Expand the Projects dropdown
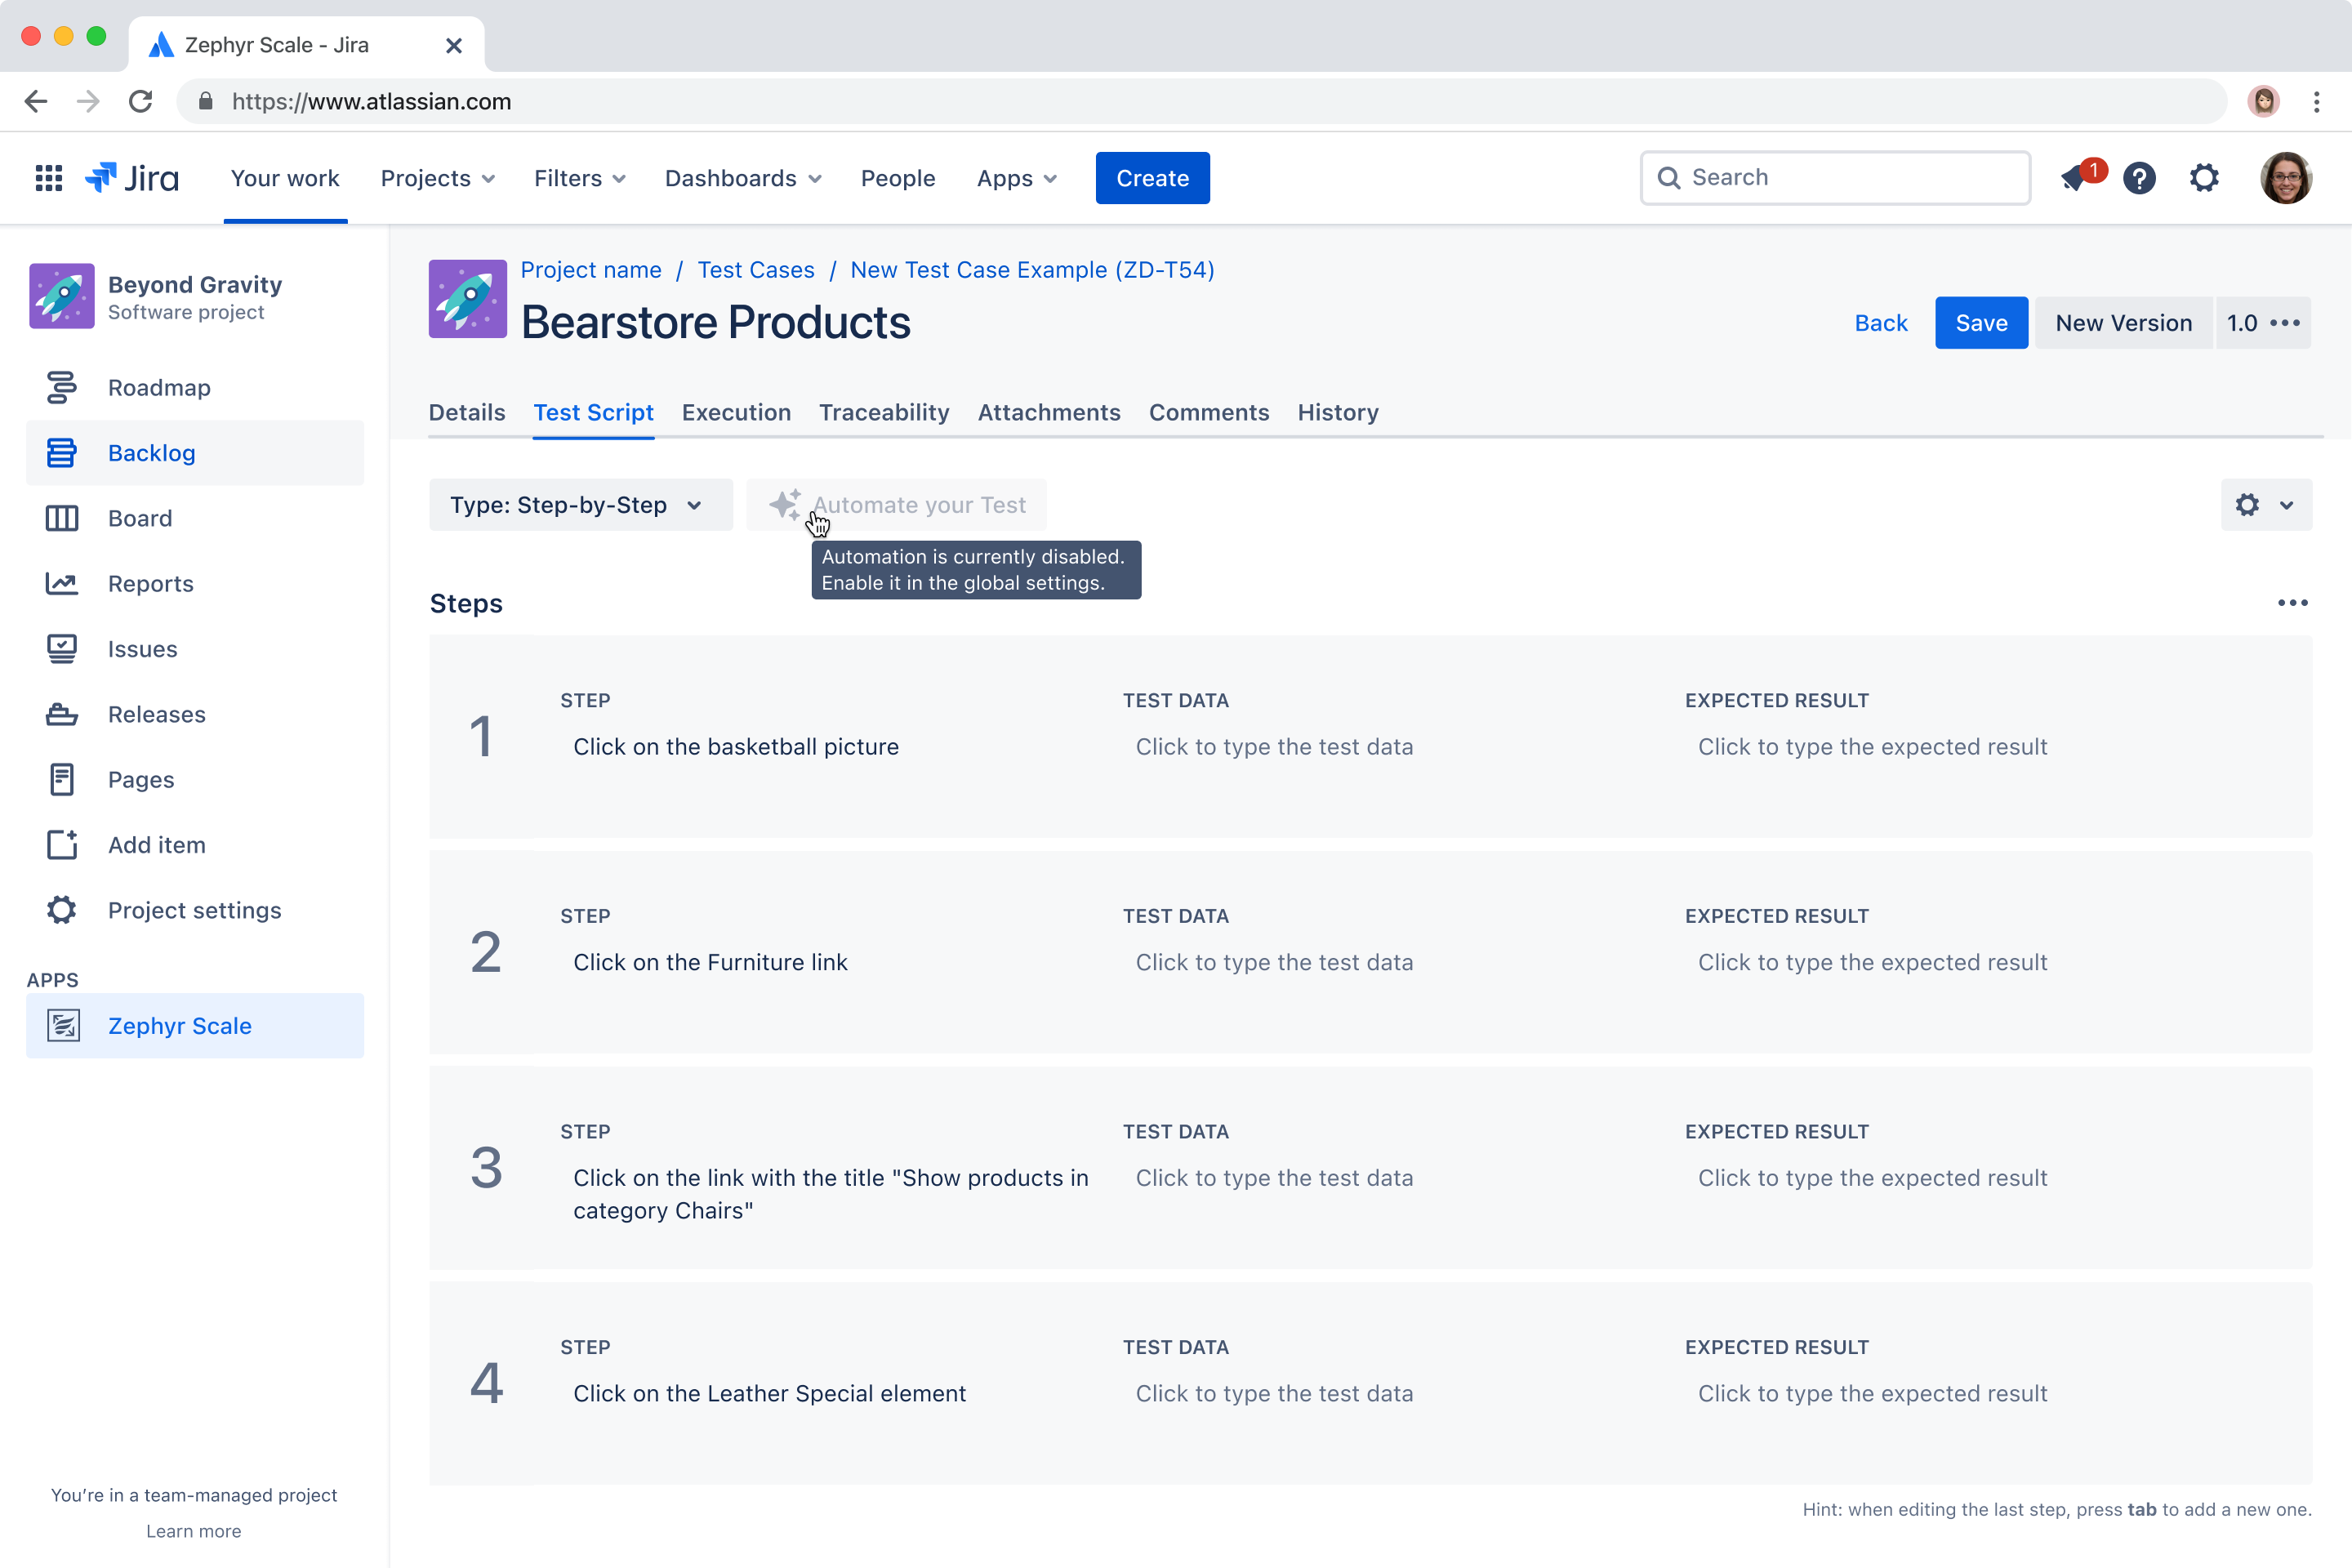The image size is (2352, 1568). click(438, 178)
